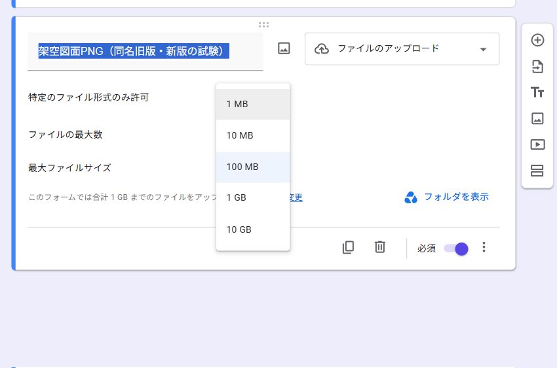The image size is (557, 368).
Task: Click the add question plus icon
Action: pyautogui.click(x=537, y=40)
